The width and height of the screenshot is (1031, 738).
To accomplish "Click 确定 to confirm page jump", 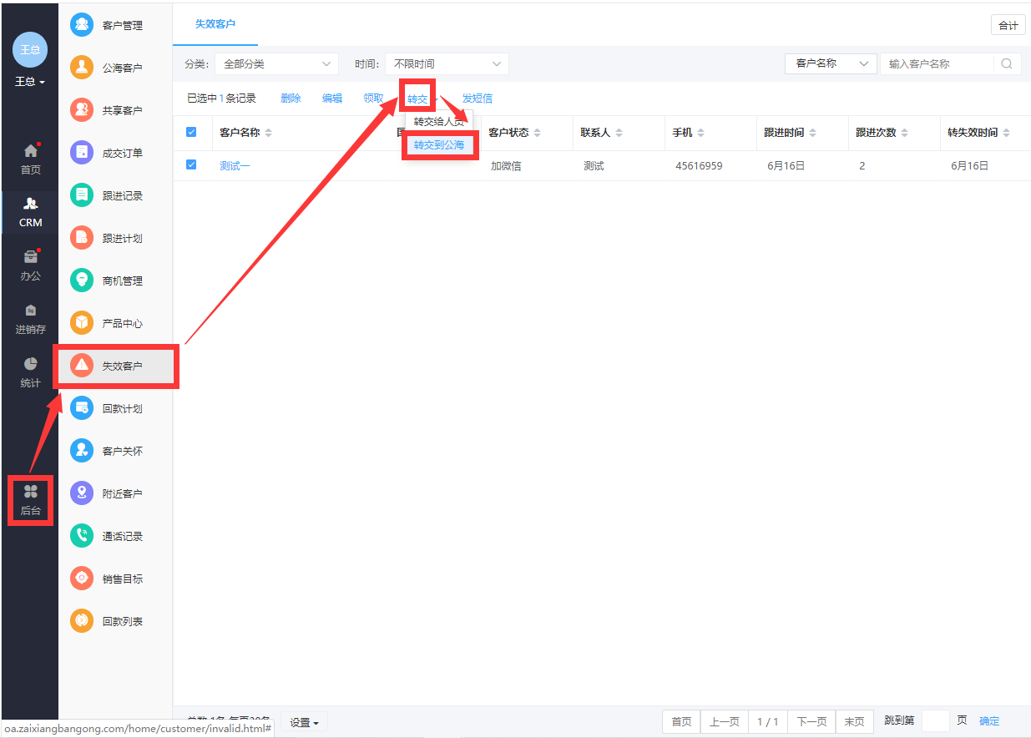I will pyautogui.click(x=988, y=721).
